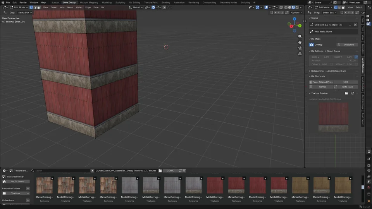Go up one directory in Texture Browser path
This screenshot has width=372, height=209.
(x=92, y=171)
